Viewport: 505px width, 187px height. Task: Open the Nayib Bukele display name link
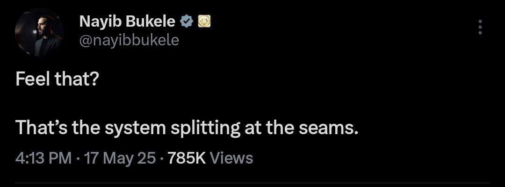pos(127,22)
